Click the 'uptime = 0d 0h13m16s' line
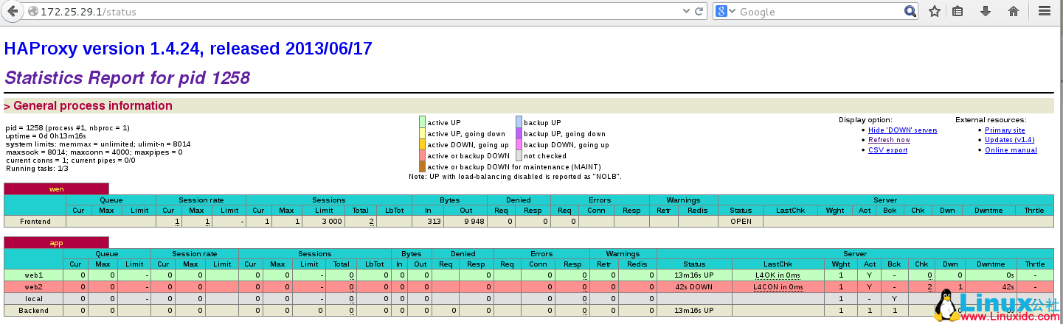Viewport: 1063px width, 324px height. (45, 135)
